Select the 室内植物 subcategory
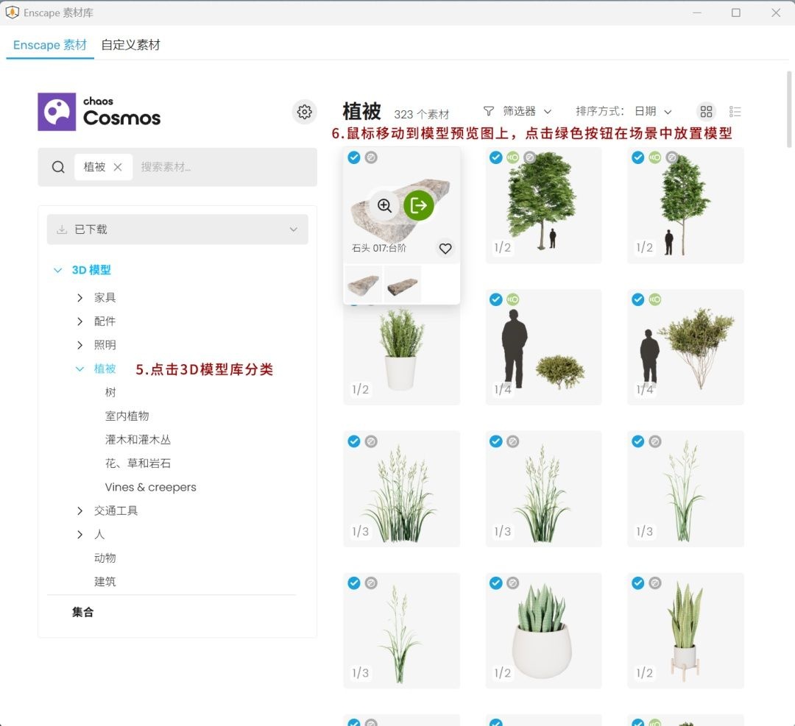Viewport: 795px width, 726px height. coord(127,416)
